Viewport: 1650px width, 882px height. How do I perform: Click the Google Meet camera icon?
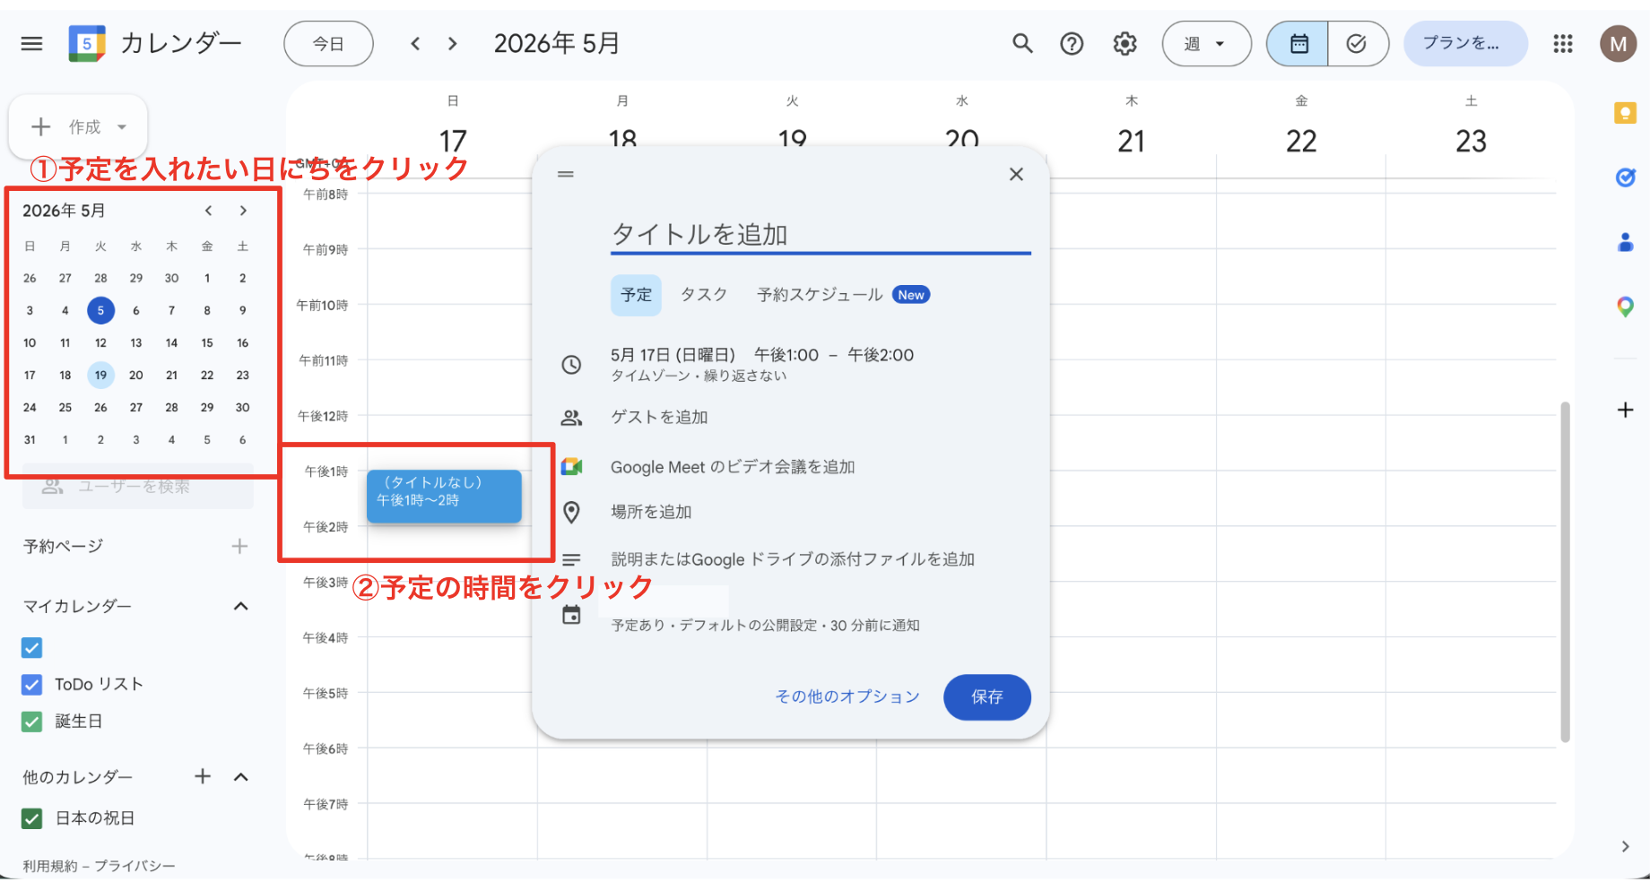[x=571, y=466]
